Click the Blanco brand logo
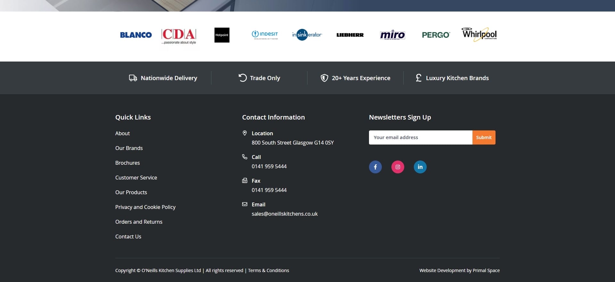Image resolution: width=615 pixels, height=282 pixels. tap(136, 35)
